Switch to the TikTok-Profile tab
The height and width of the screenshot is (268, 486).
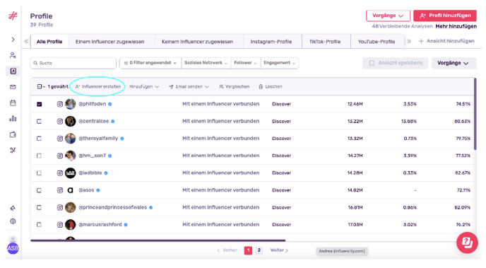[325, 42]
